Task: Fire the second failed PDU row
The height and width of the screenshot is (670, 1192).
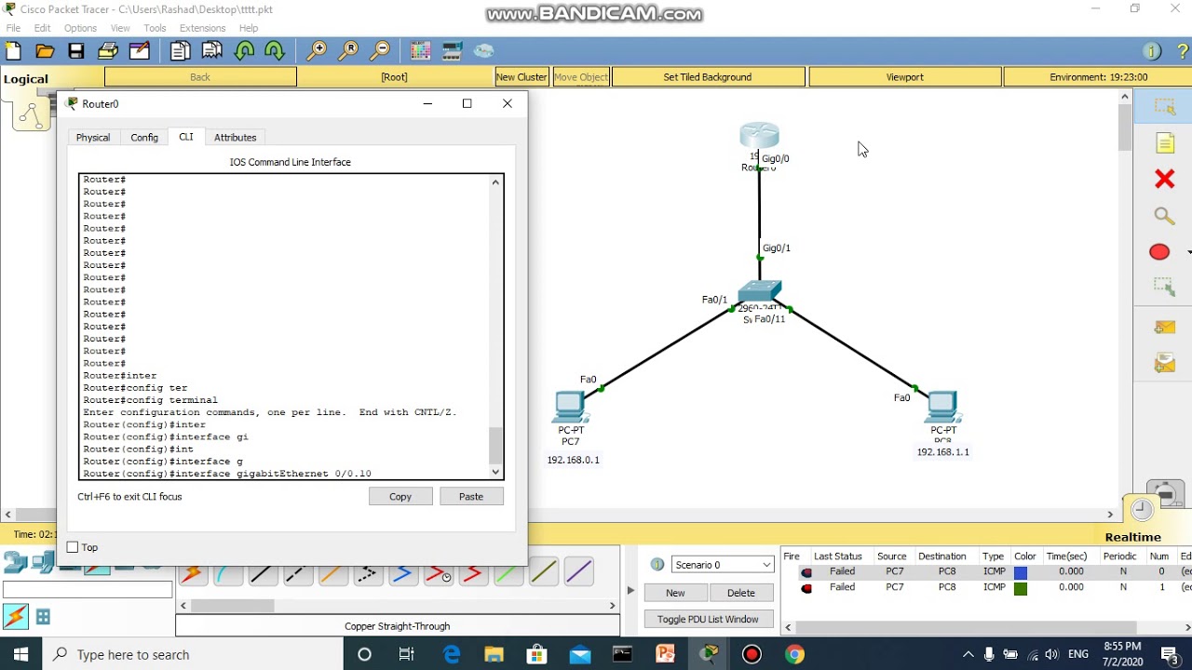Action: click(x=806, y=588)
